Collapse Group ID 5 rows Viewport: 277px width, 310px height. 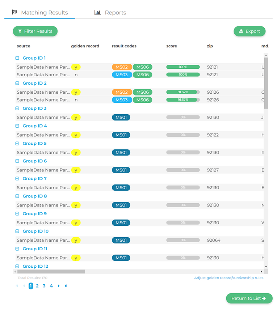17,144
